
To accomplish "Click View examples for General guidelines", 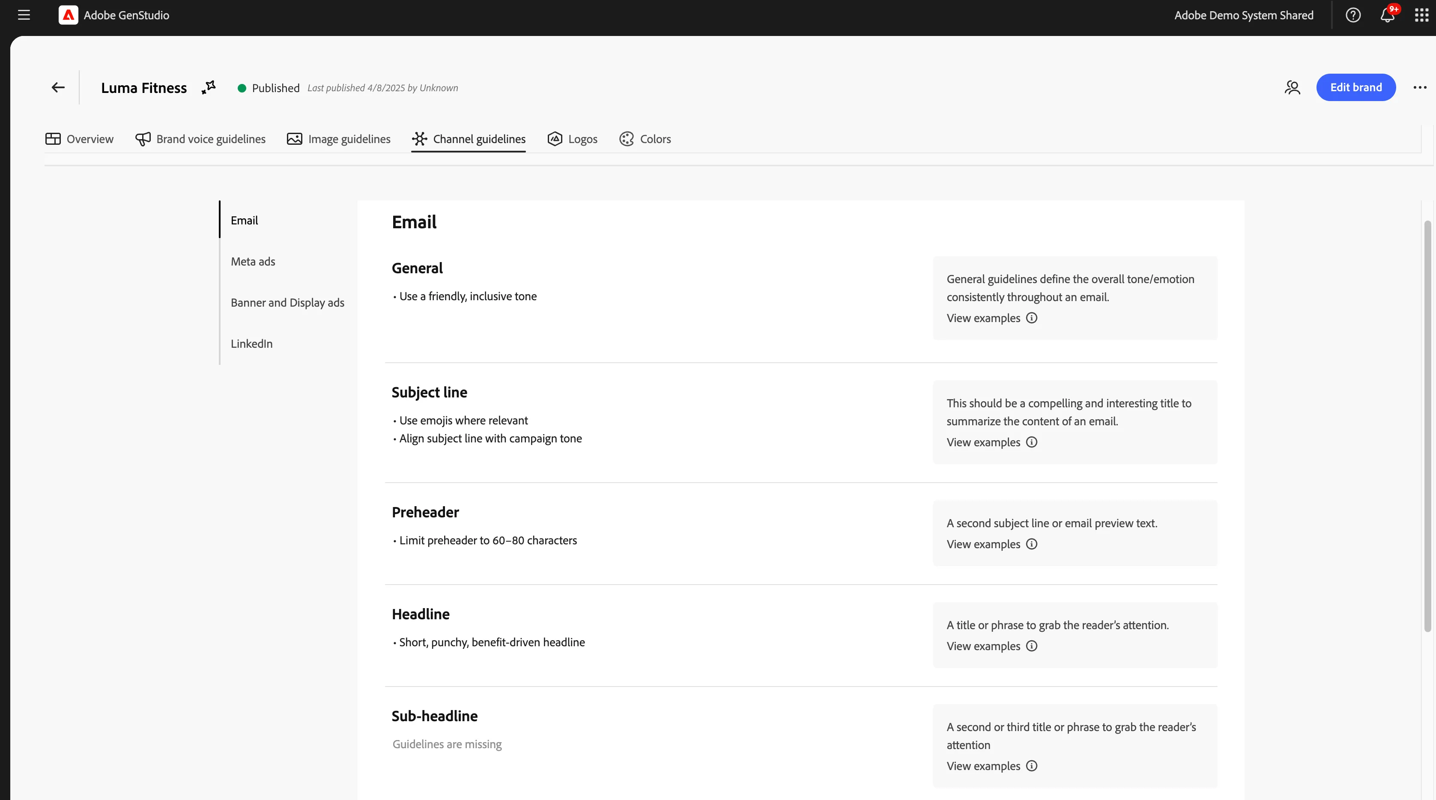I will point(983,318).
